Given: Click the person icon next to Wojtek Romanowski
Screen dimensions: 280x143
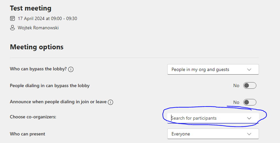Looking at the screenshot, I should 12,28.
